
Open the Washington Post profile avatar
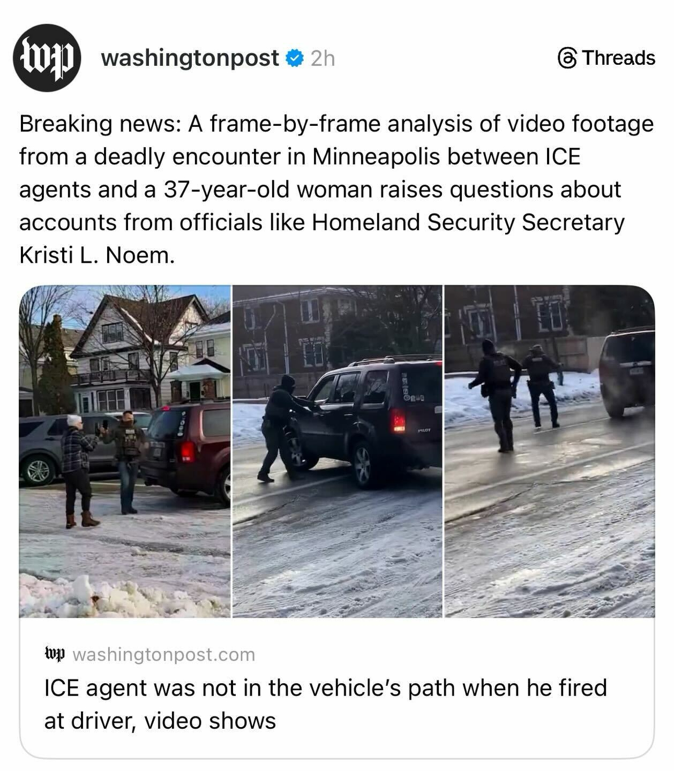[x=47, y=58]
